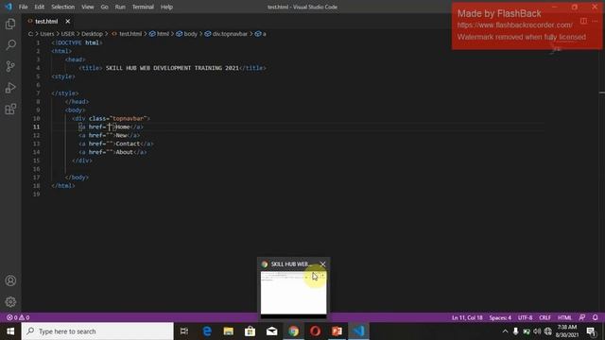Close the Chrome preview thumbnail window
Screen dimensions: 605x340
click(322, 264)
